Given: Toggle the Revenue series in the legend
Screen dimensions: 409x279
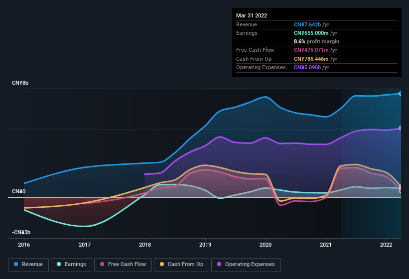Looking at the screenshot, I should pos(28,265).
